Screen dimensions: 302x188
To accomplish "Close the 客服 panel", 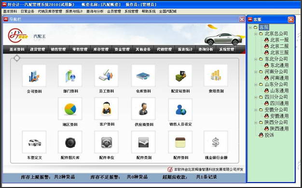I will (291, 19).
